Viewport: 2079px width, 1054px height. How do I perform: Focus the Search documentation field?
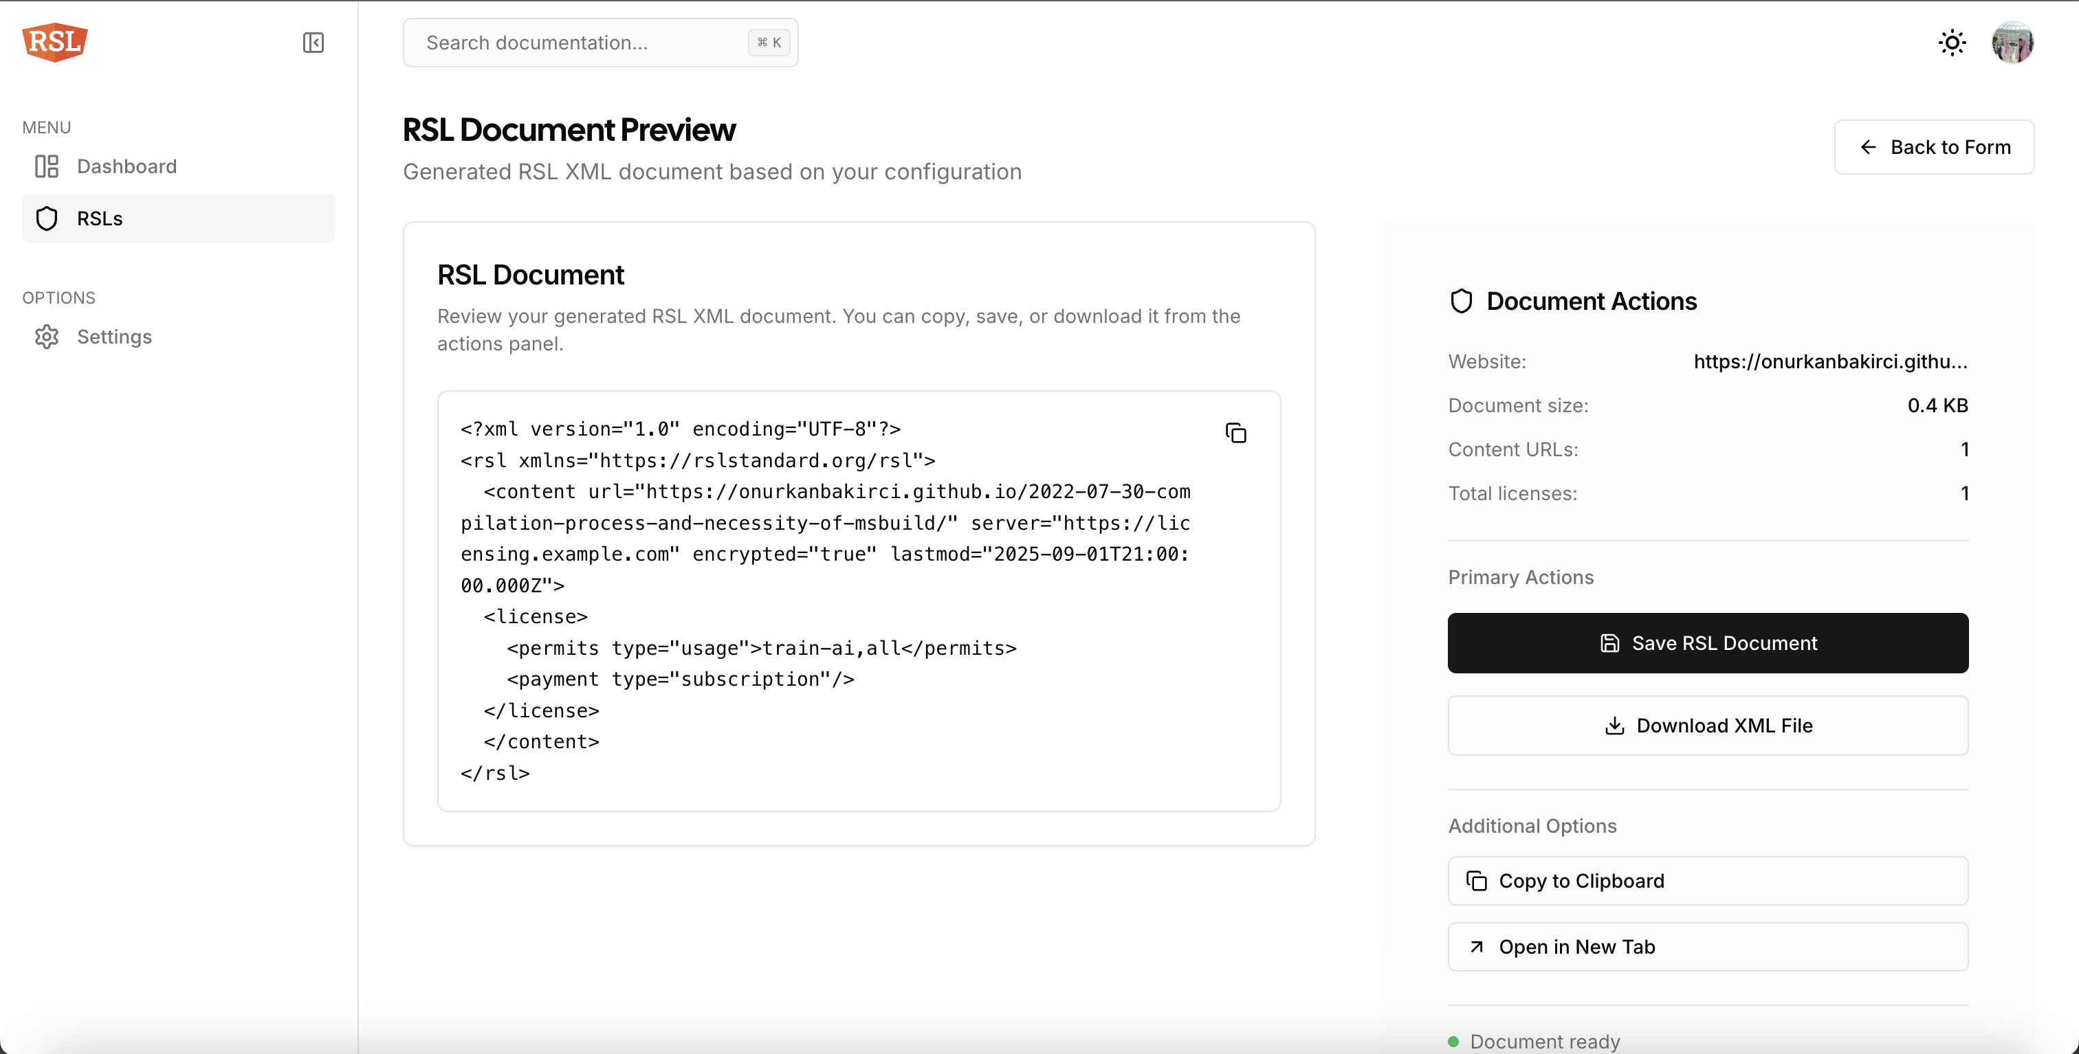[600, 43]
